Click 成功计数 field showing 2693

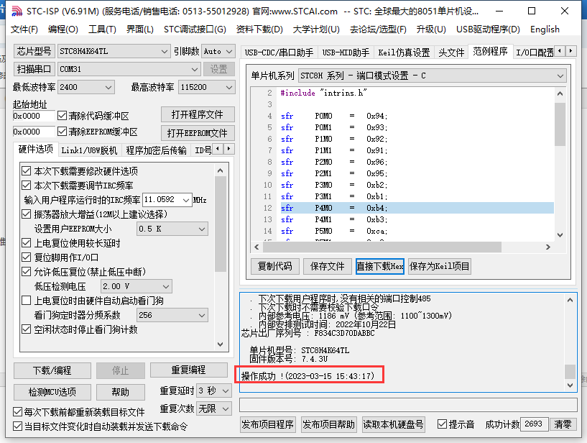coord(535,424)
